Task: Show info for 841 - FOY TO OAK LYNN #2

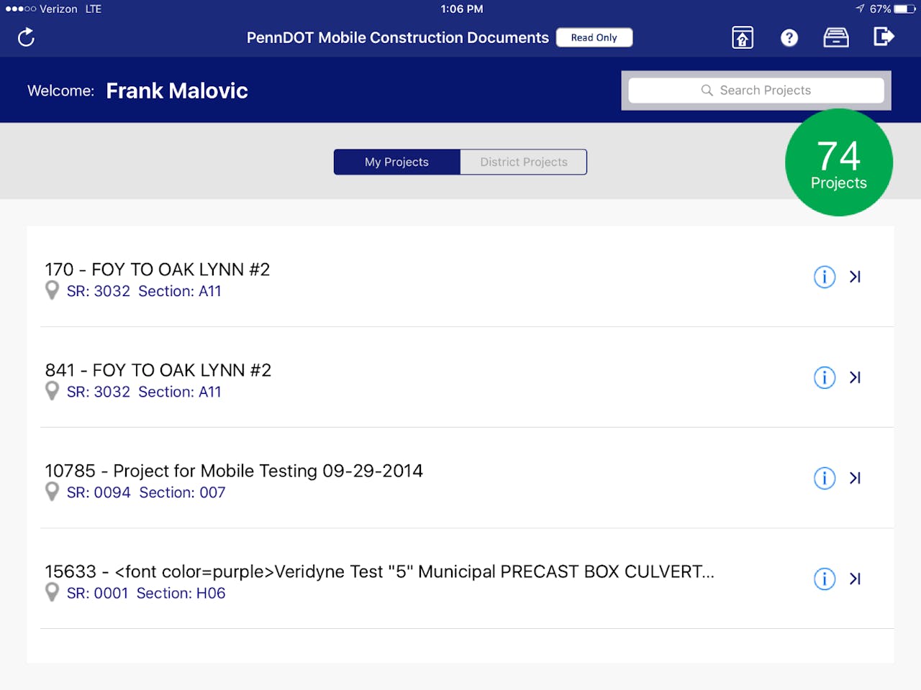Action: click(x=825, y=377)
